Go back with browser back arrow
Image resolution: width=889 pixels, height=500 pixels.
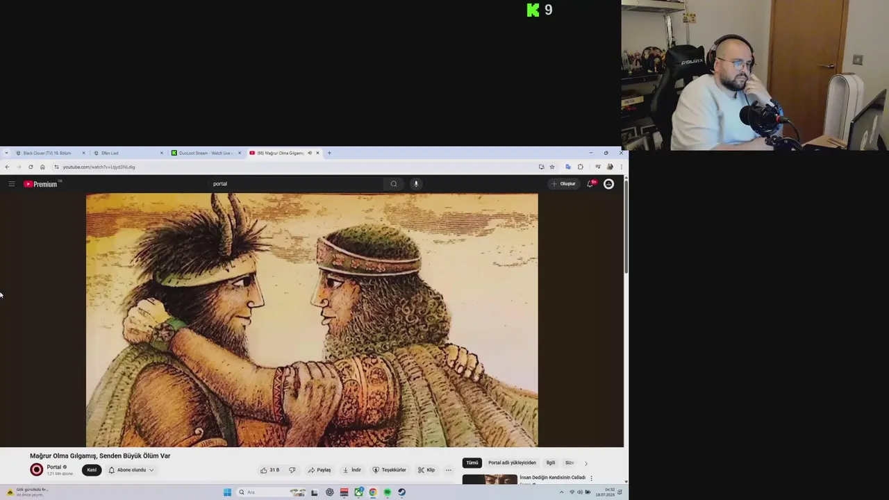(7, 167)
